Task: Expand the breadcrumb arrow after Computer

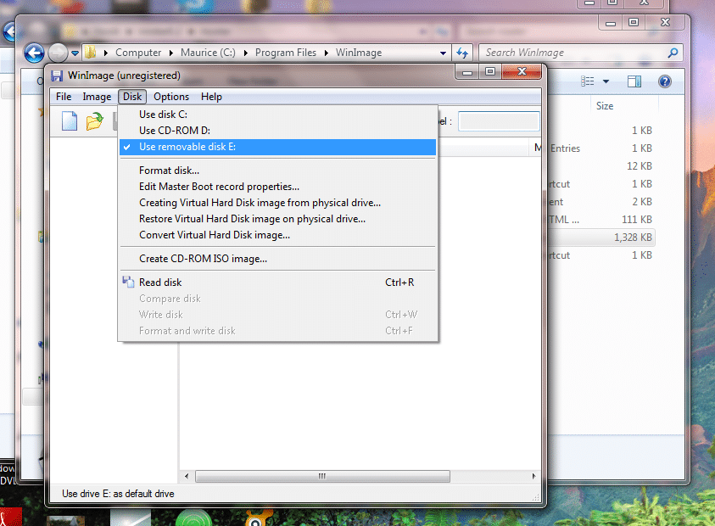Action: (x=171, y=53)
